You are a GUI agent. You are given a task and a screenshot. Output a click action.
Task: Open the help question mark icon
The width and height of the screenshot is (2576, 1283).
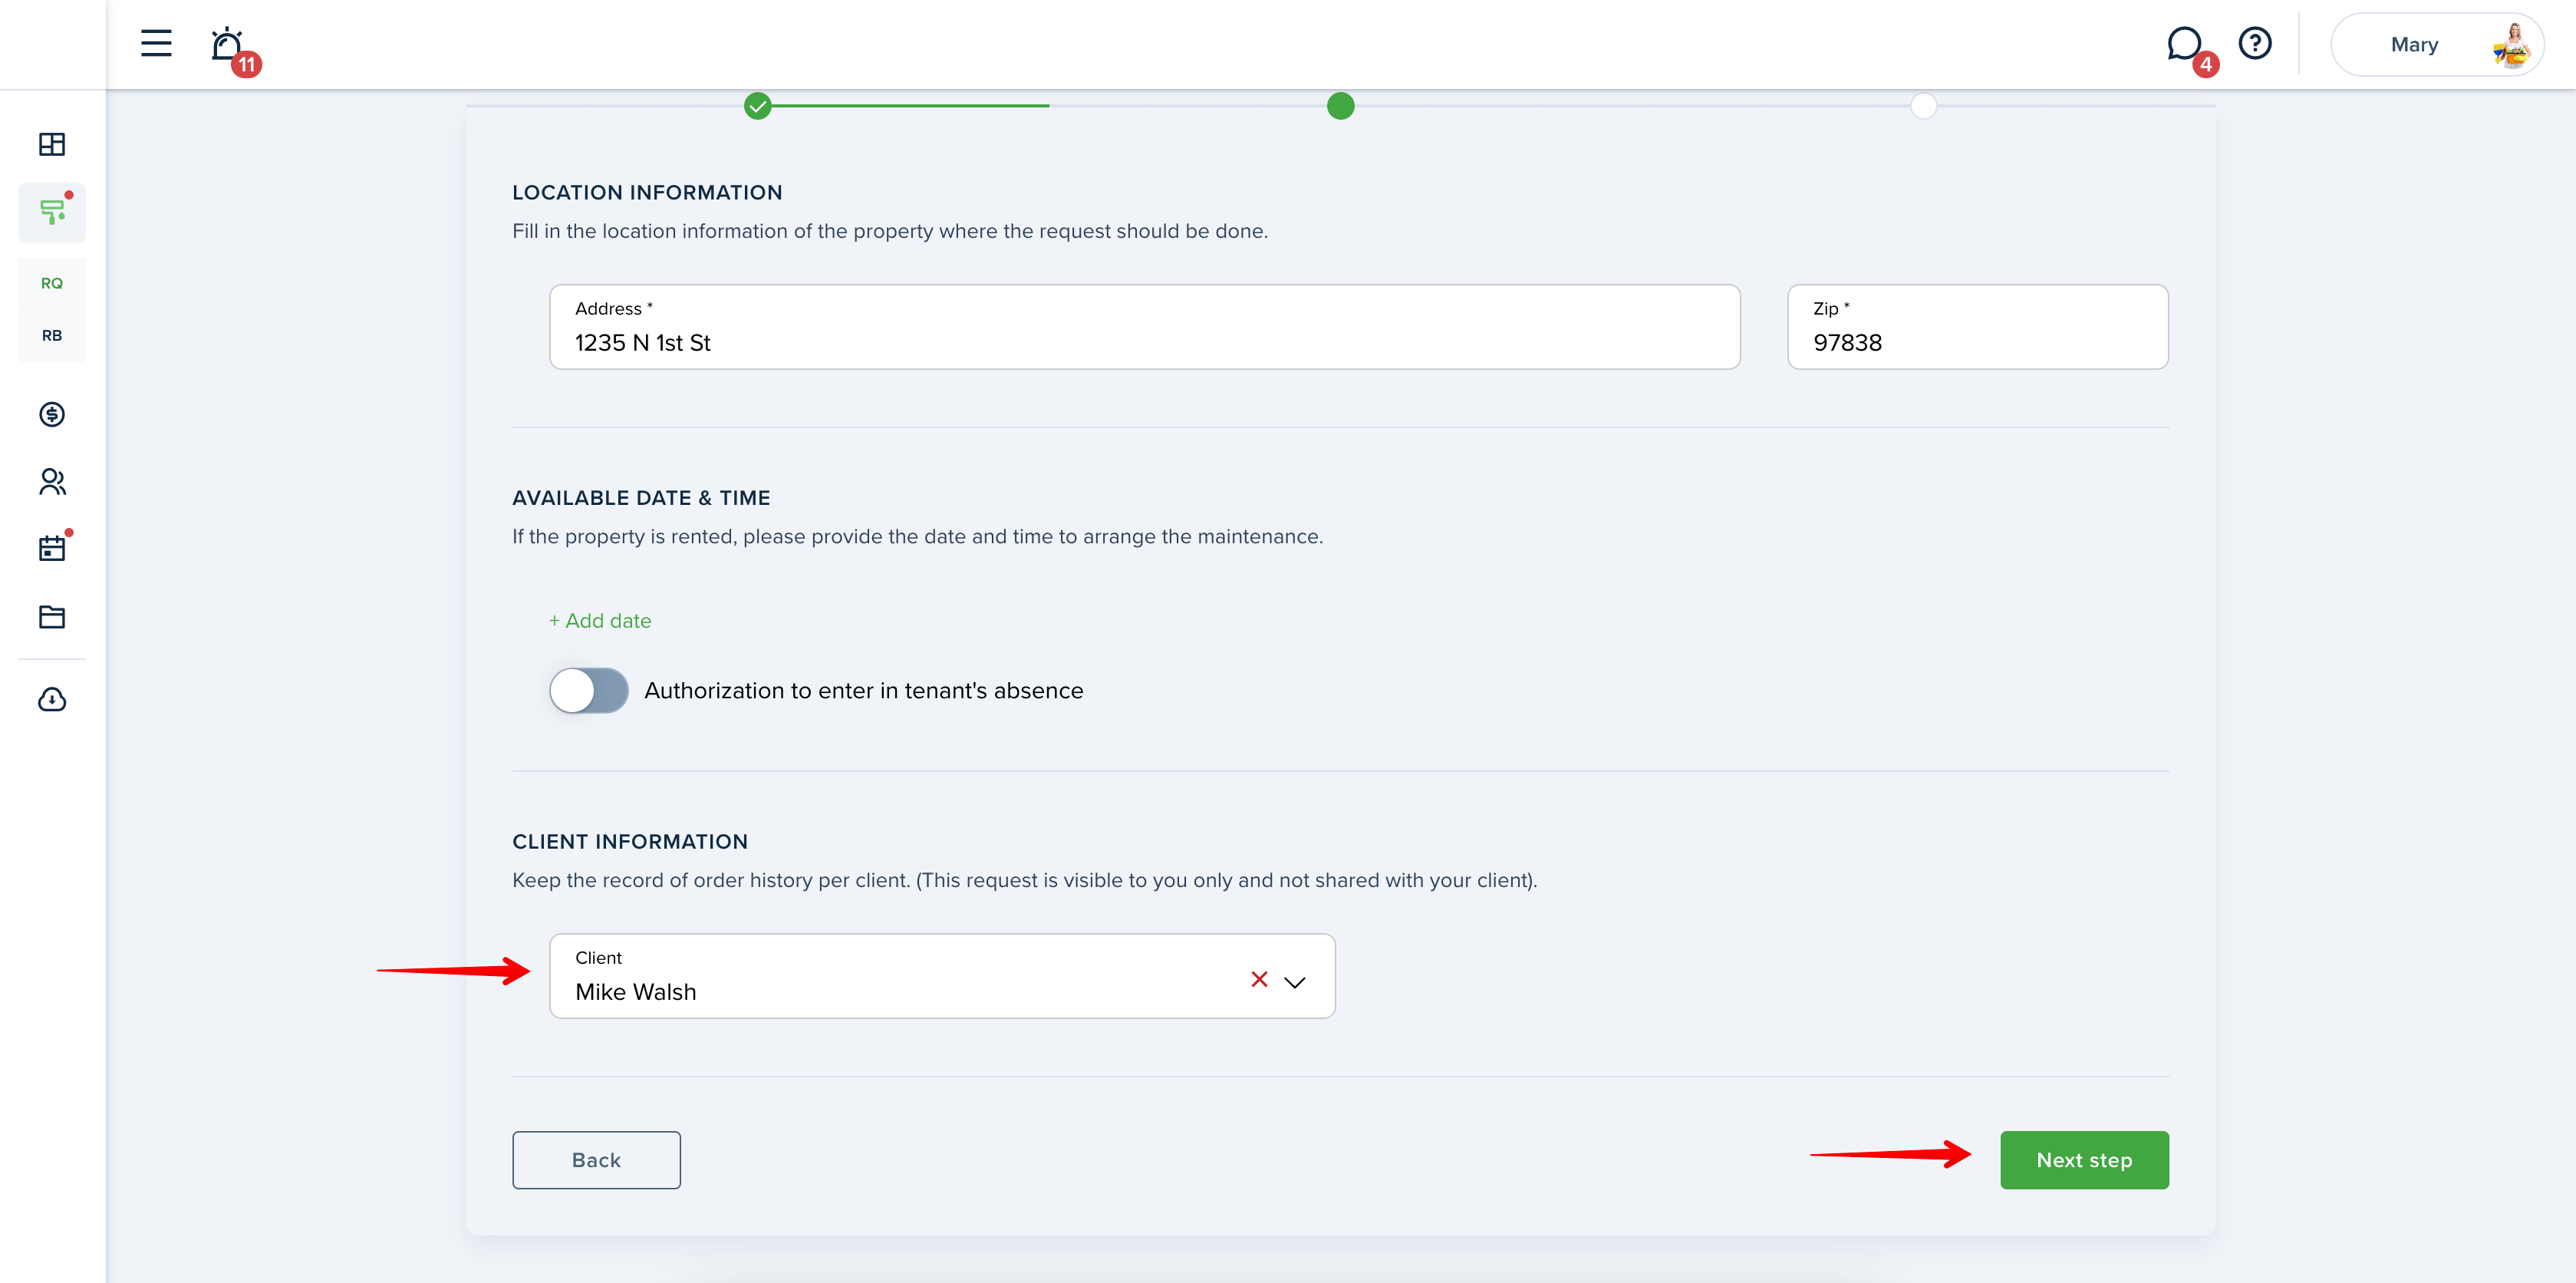(x=2255, y=43)
